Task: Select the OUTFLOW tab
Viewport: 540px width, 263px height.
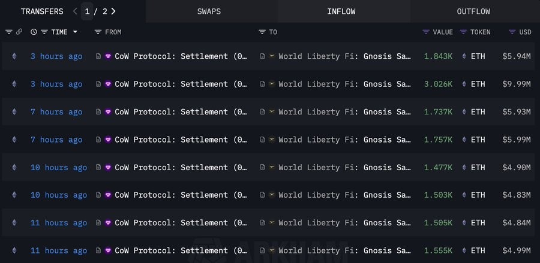Action: pos(473,11)
